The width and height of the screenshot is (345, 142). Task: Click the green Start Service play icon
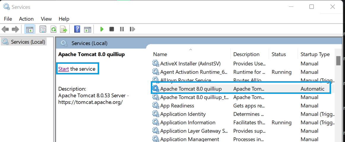click(x=102, y=29)
